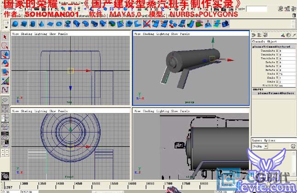Click the red X-axis arrow in the top view
Viewport: 297px width, 193px height.
pyautogui.click(x=88, y=71)
